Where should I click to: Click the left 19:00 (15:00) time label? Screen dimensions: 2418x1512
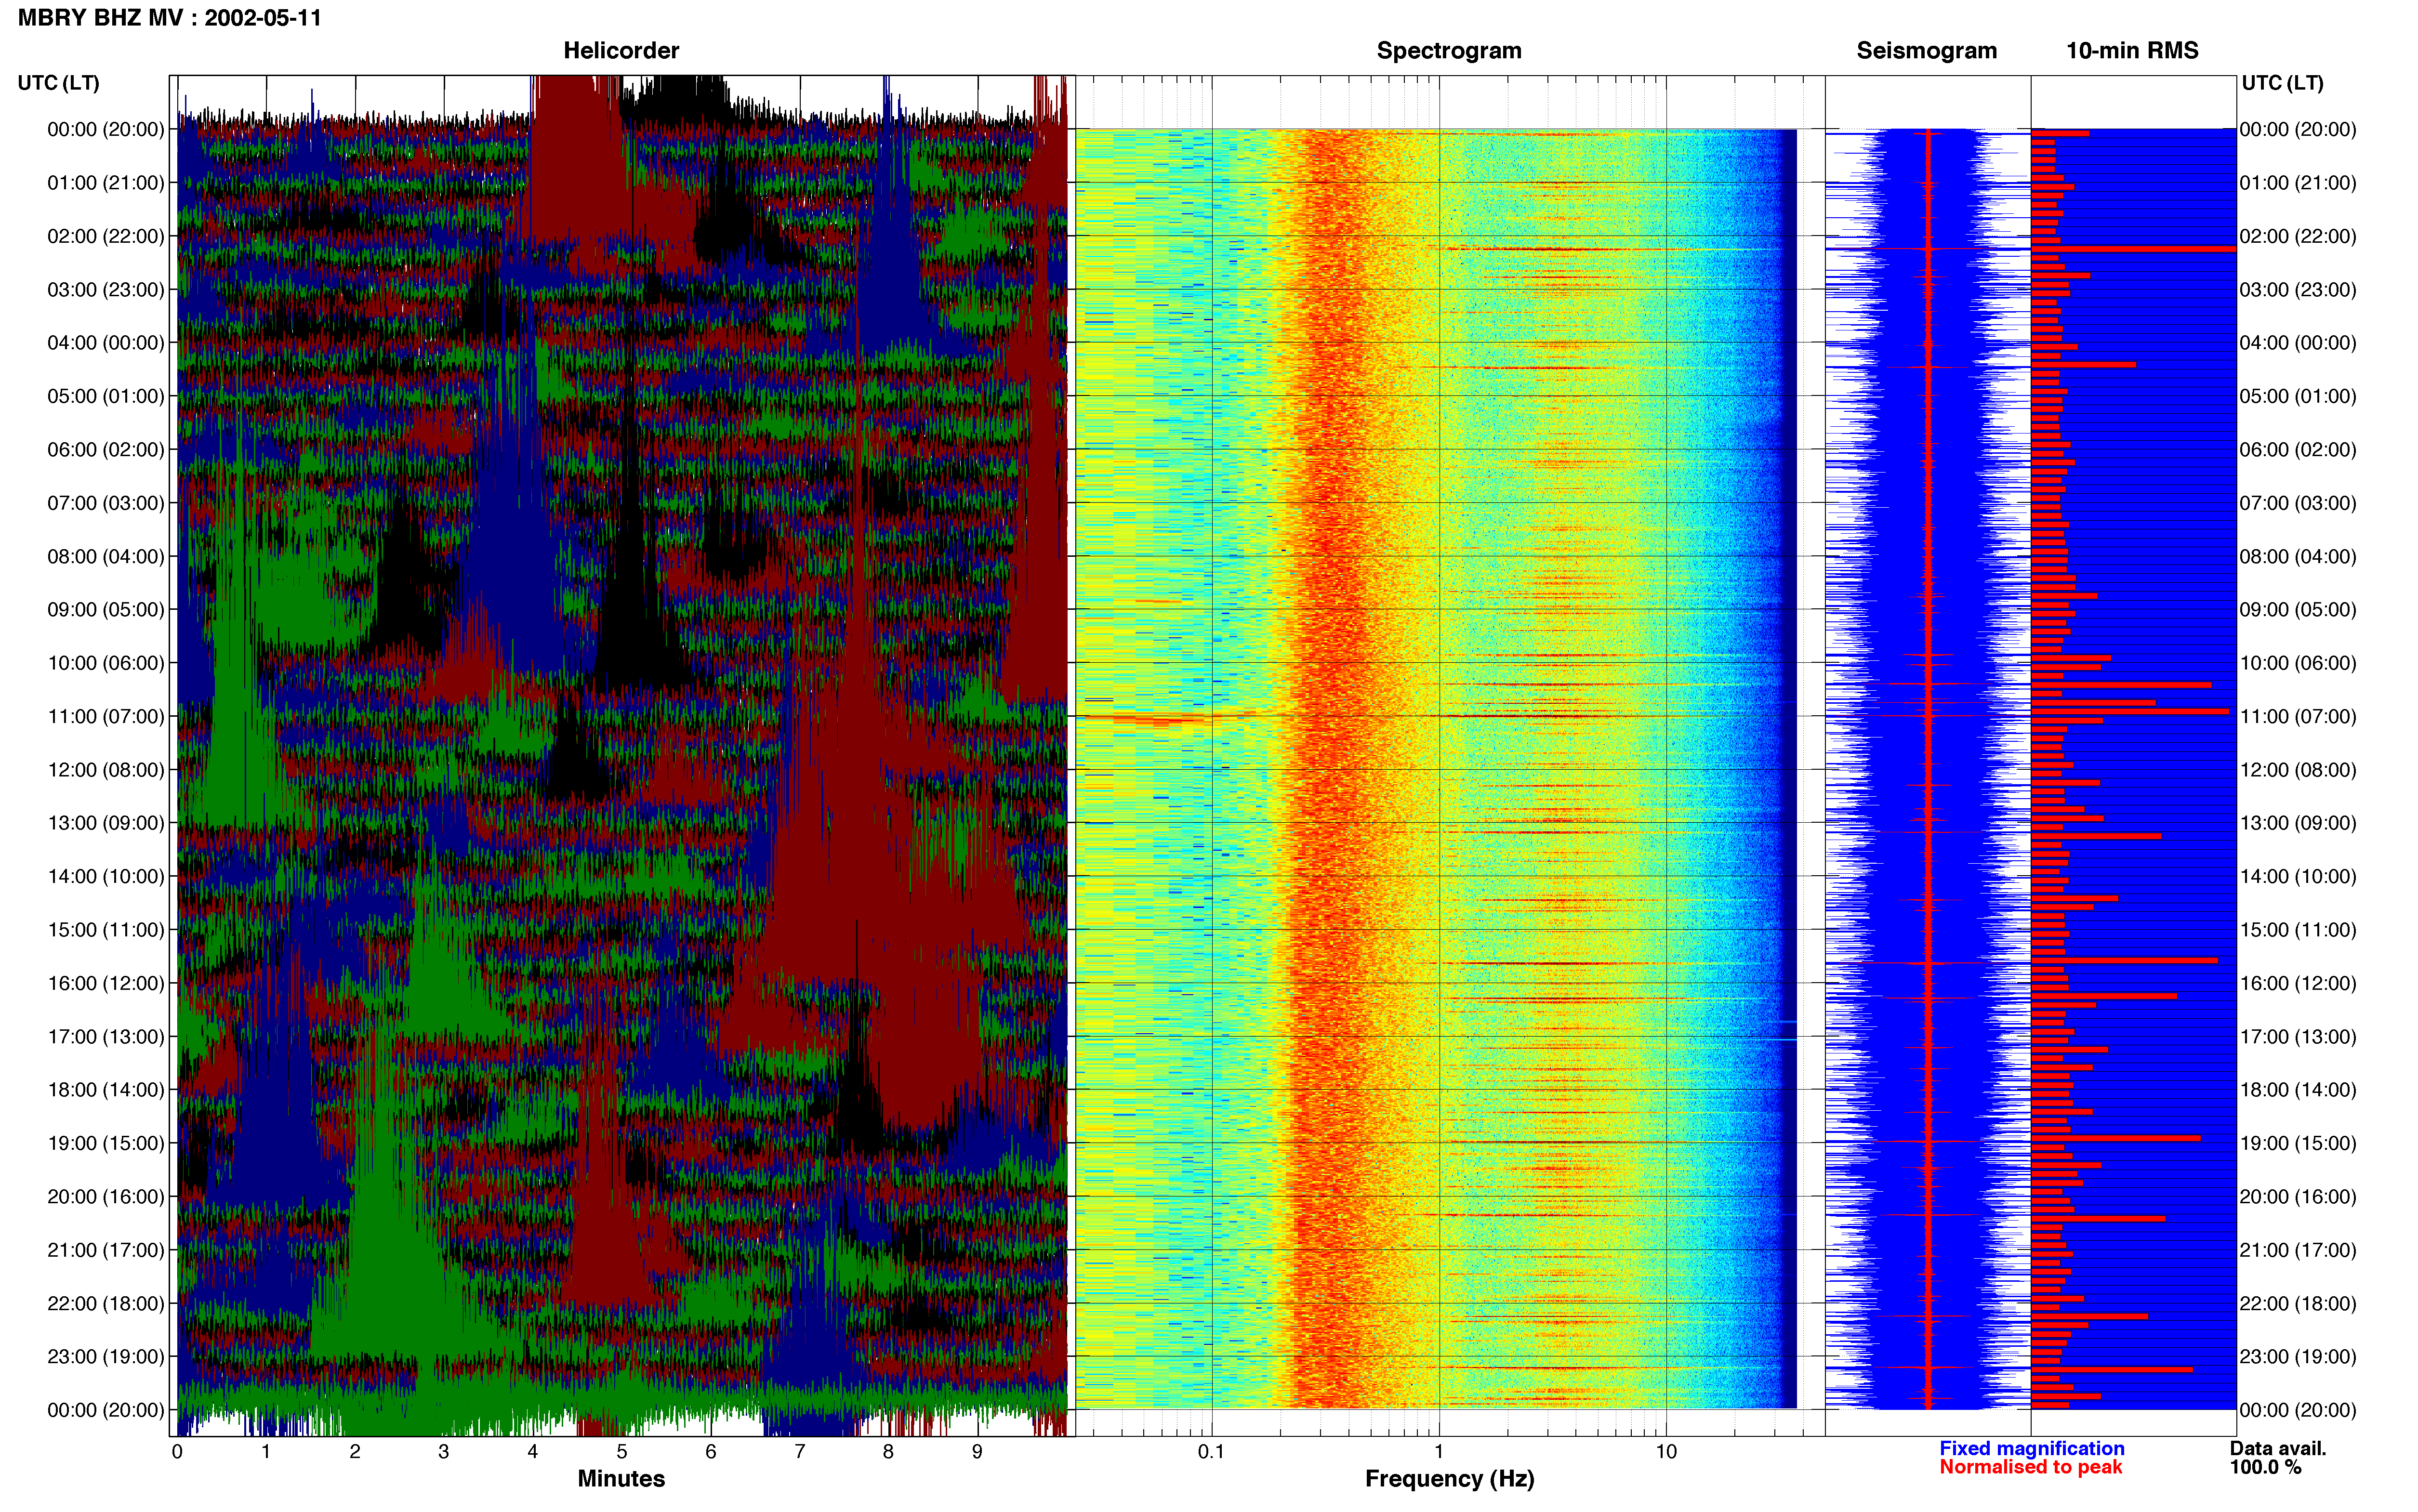point(106,1143)
